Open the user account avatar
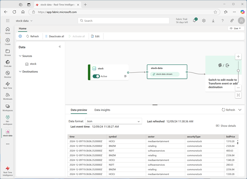This screenshot has width=247, height=179. point(241,21)
